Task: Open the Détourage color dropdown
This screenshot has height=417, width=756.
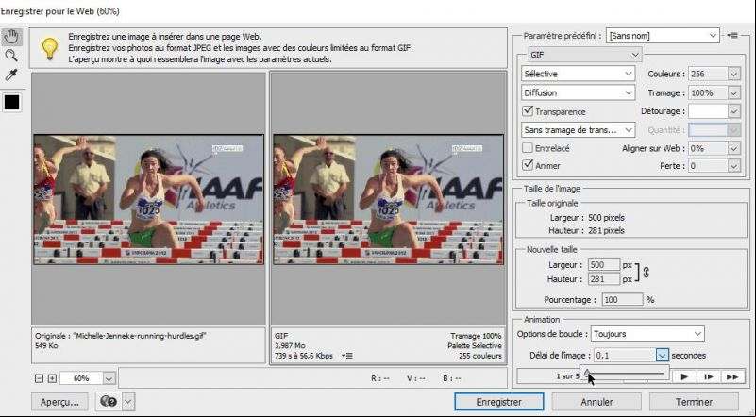Action: (733, 111)
